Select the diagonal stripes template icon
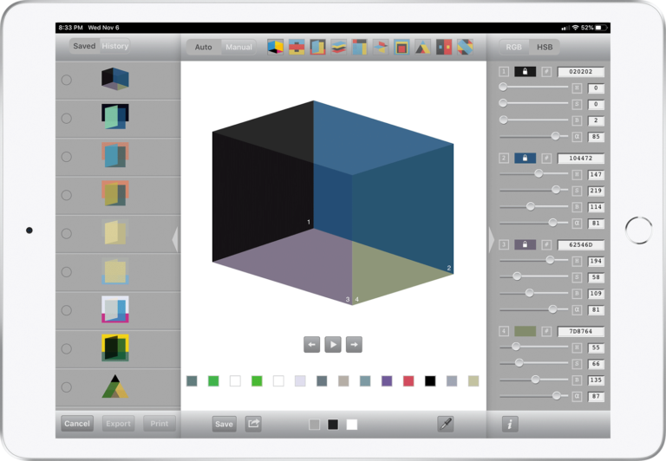The width and height of the screenshot is (666, 461). [x=465, y=47]
